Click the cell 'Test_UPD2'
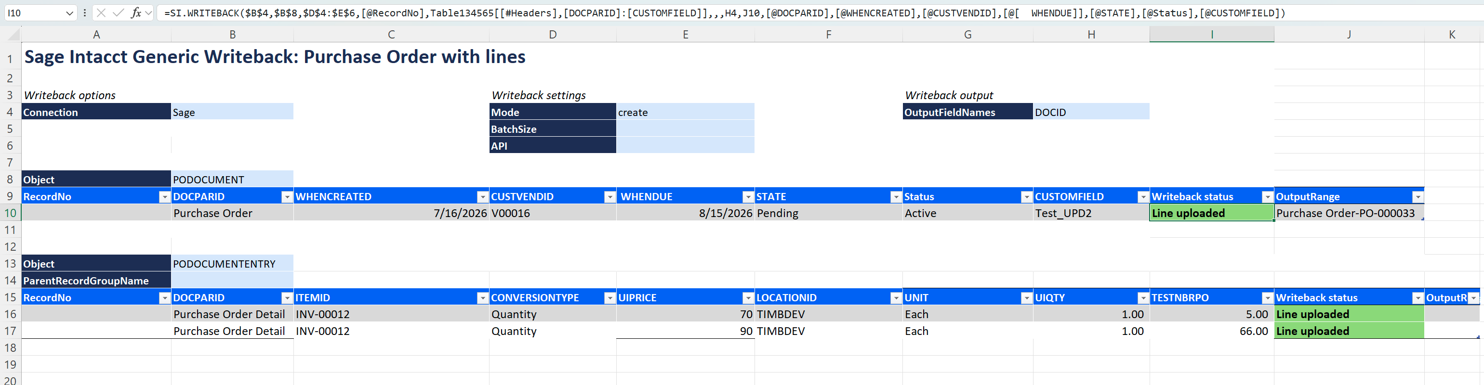1484x385 pixels. 1091,213
